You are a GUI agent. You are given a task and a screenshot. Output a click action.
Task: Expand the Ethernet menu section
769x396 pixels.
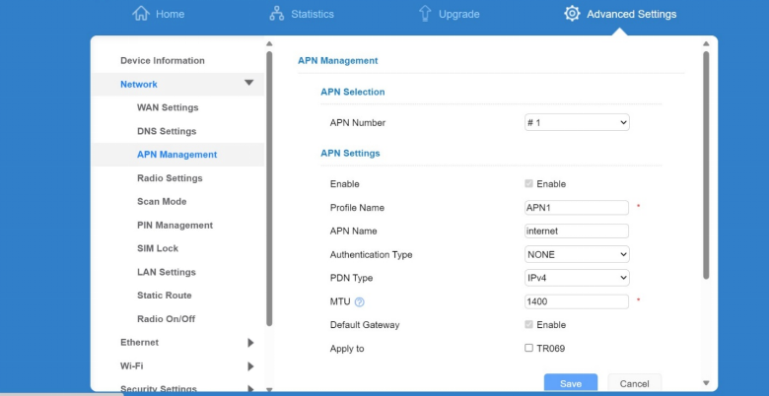249,343
